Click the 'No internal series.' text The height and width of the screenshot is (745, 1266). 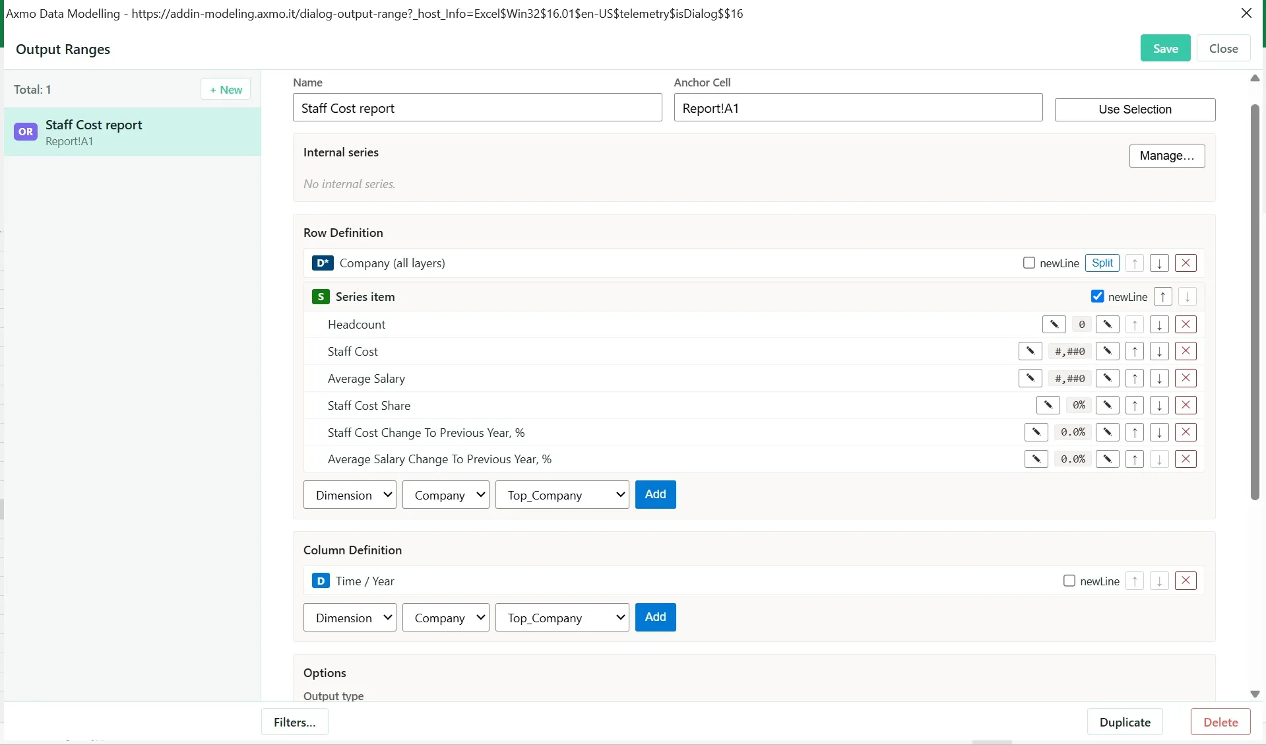pyautogui.click(x=349, y=184)
